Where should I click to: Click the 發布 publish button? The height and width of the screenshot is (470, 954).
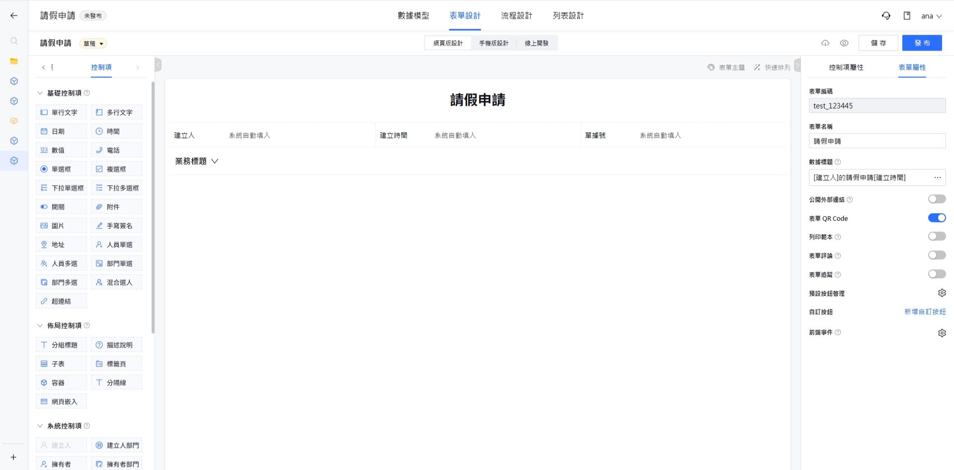[922, 43]
